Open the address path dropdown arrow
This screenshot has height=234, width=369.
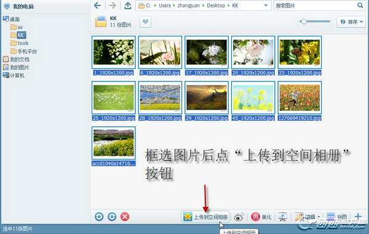pyautogui.click(x=266, y=6)
